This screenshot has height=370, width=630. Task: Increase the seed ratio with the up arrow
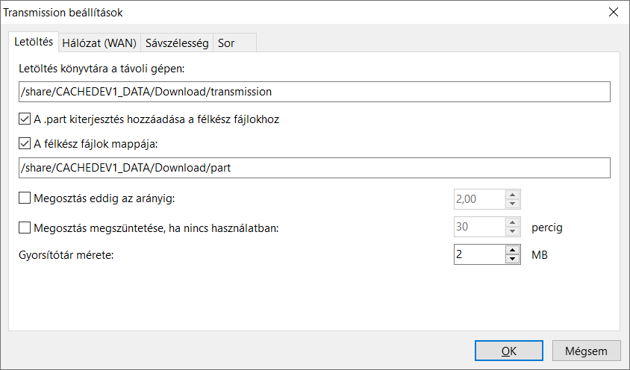pyautogui.click(x=512, y=195)
